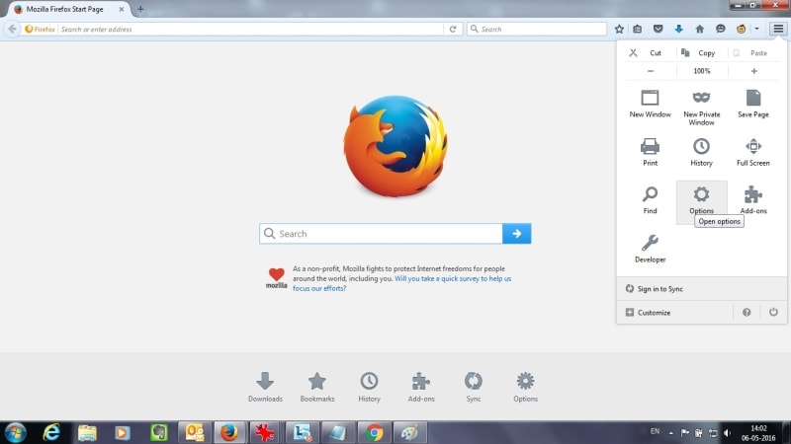791x444 pixels.
Task: Open Add-ons shortcut at page bottom
Action: pos(421,387)
